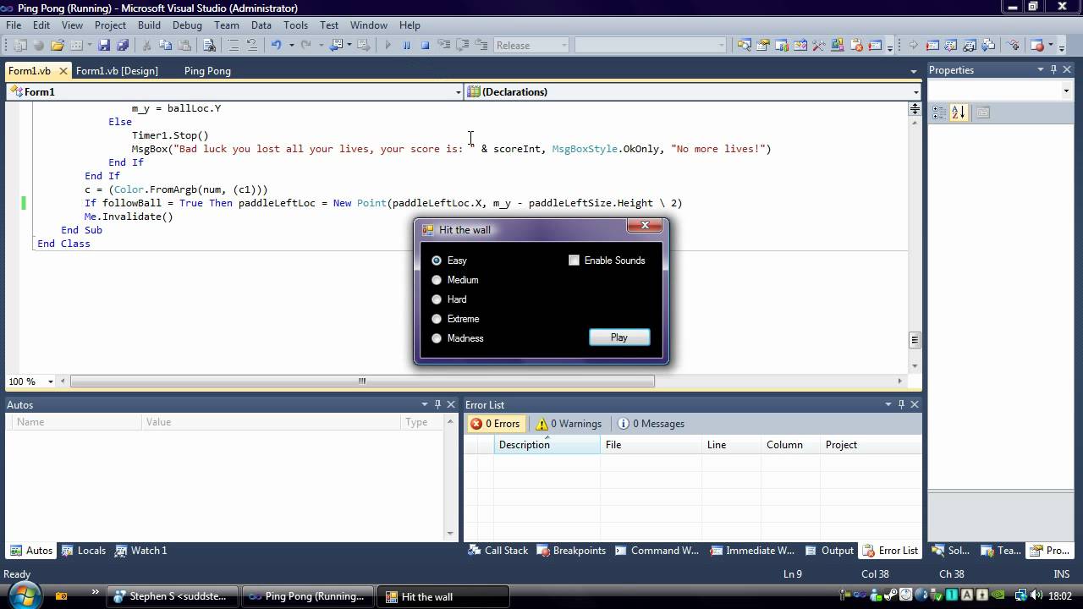Click the Redo toolbar icon
This screenshot has width=1083, height=609.
pyautogui.click(x=305, y=45)
